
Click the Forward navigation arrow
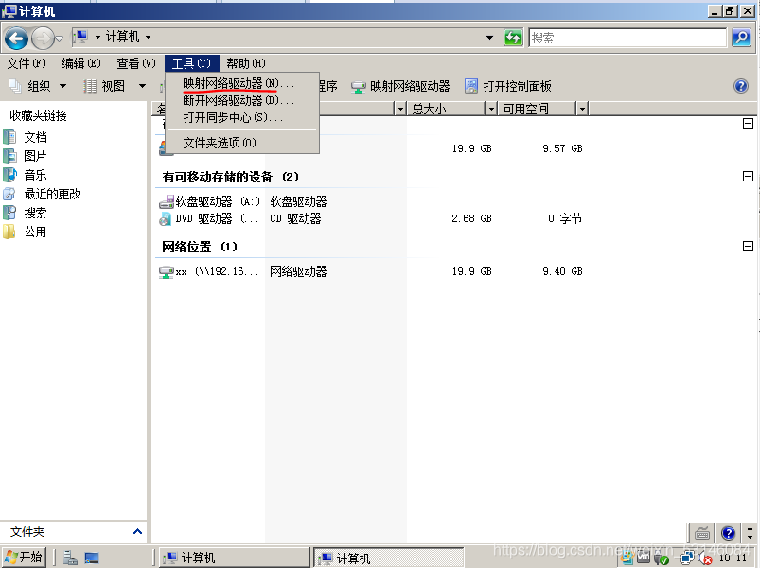pos(43,38)
